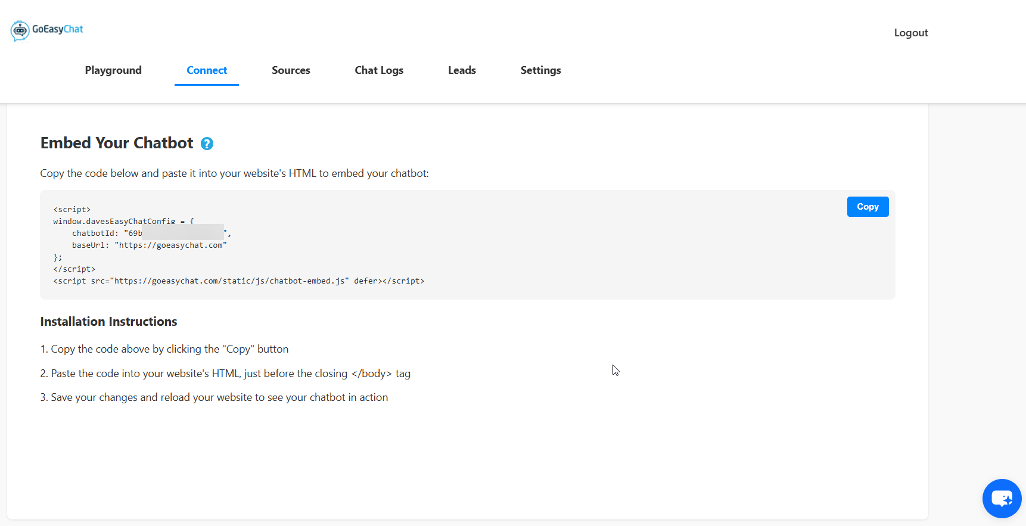Click the closing </script> tag line
This screenshot has width=1026, height=526.
click(74, 269)
